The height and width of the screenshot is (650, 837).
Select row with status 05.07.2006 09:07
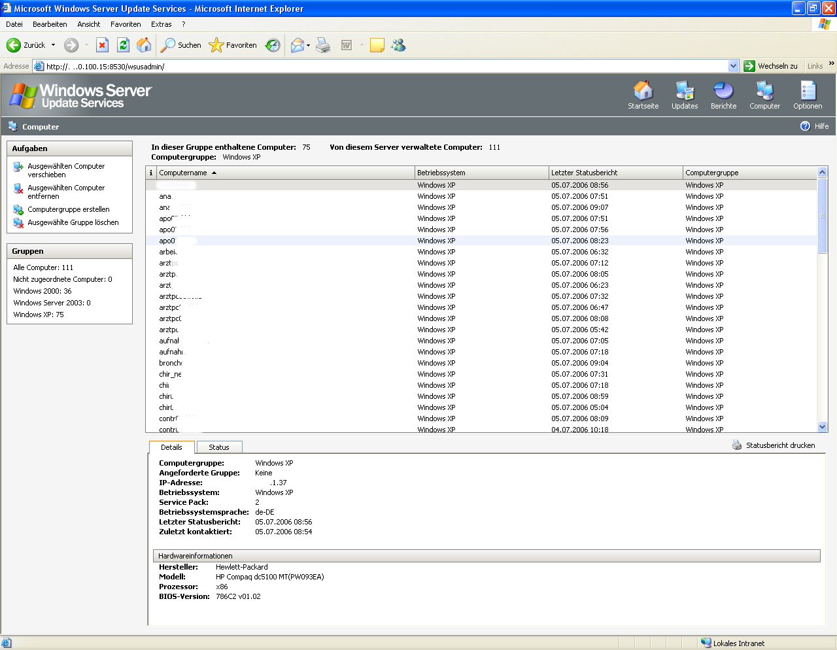click(482, 207)
